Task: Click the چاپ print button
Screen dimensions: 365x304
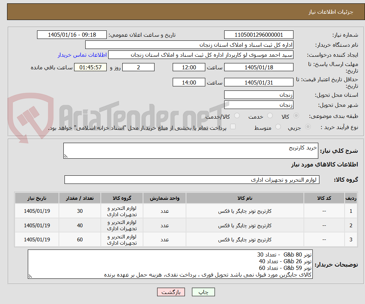Action: (203, 292)
